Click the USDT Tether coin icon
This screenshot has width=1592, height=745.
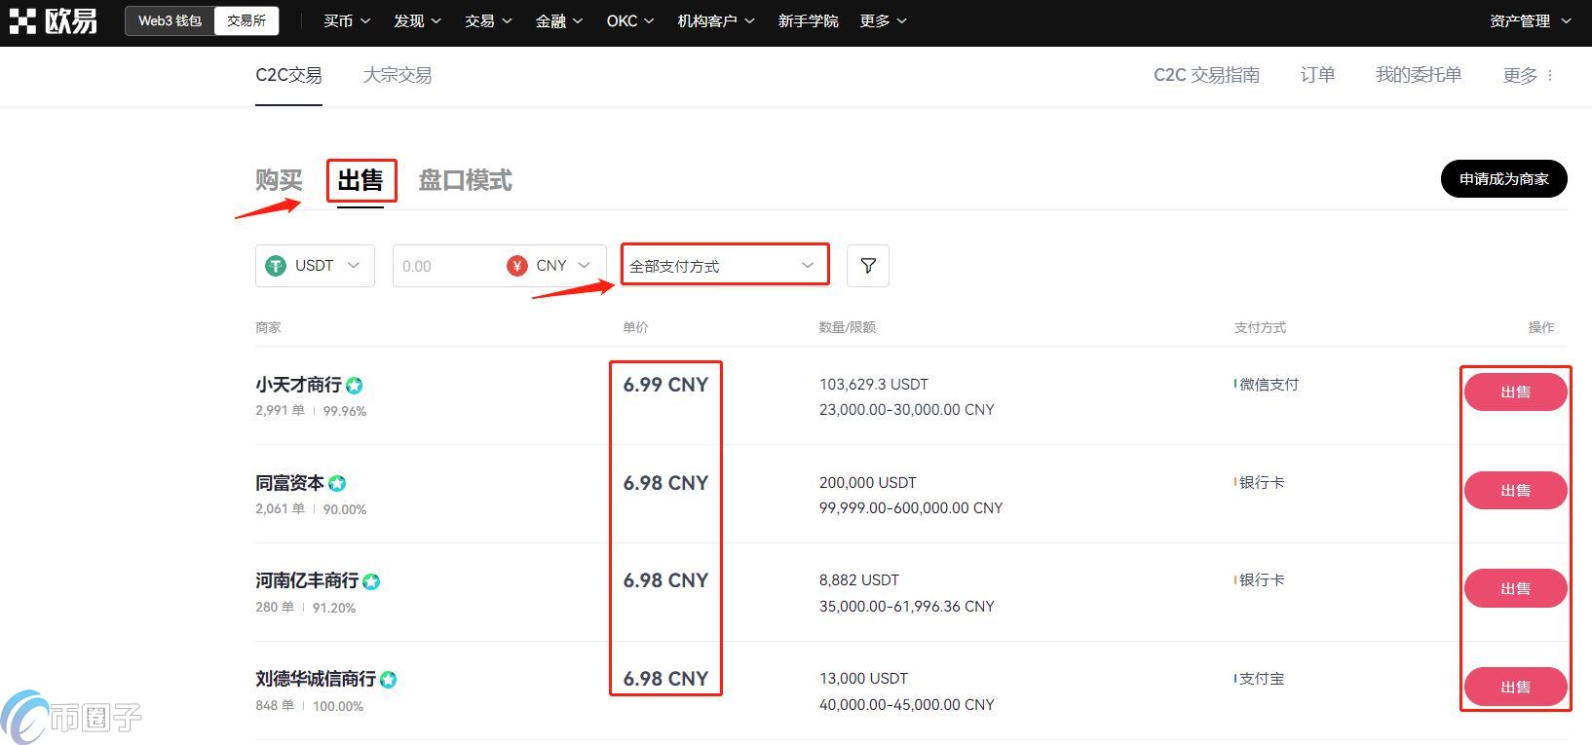277,266
